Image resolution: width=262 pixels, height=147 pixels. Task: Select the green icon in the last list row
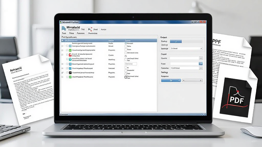(70, 77)
